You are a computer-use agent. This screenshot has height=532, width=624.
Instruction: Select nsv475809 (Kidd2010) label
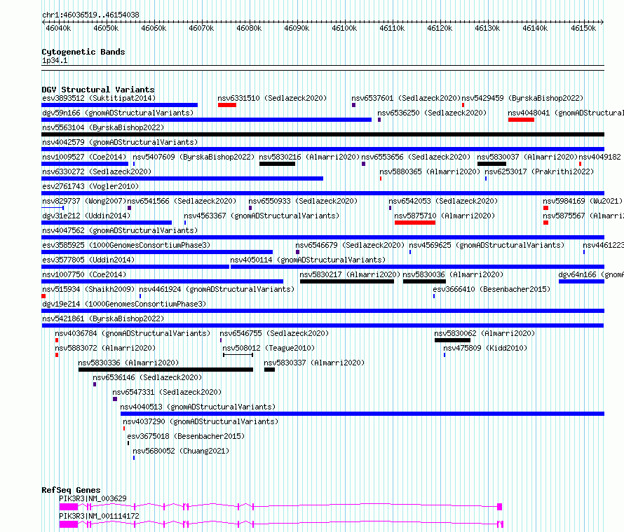point(485,348)
